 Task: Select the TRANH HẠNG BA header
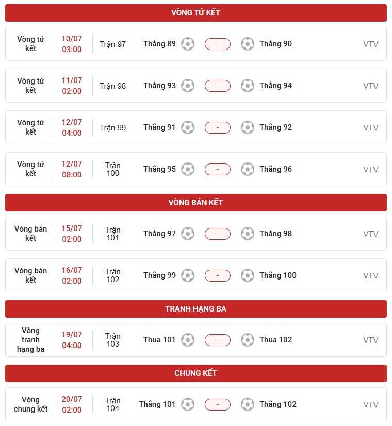196,309
